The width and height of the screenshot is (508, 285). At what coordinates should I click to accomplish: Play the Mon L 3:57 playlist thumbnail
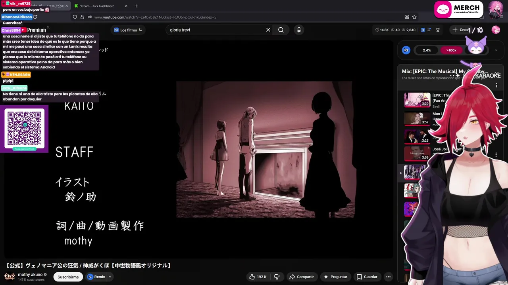417,118
